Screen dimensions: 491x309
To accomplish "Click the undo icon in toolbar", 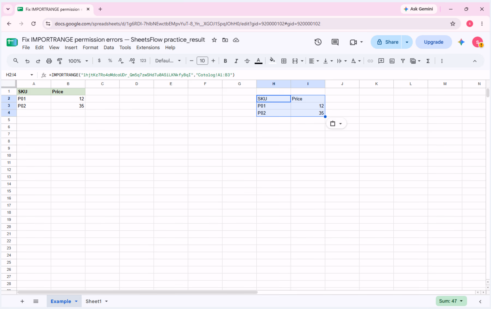I will tap(27, 61).
